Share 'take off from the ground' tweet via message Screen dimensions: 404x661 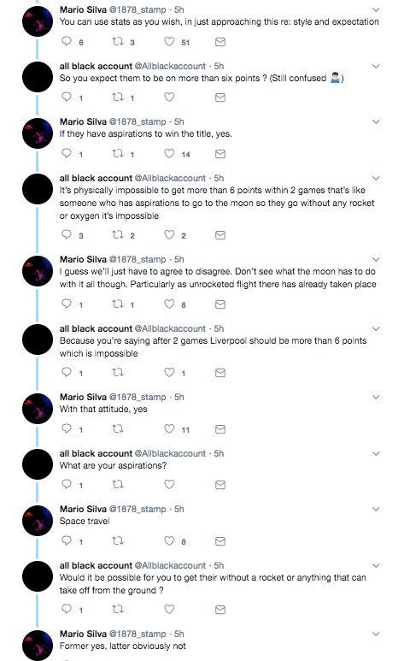click(220, 610)
